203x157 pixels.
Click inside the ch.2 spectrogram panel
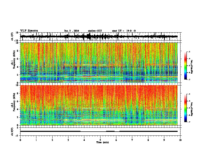[x=99, y=105]
